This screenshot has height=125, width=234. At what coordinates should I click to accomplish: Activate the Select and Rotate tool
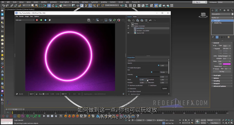tap(53, 6)
